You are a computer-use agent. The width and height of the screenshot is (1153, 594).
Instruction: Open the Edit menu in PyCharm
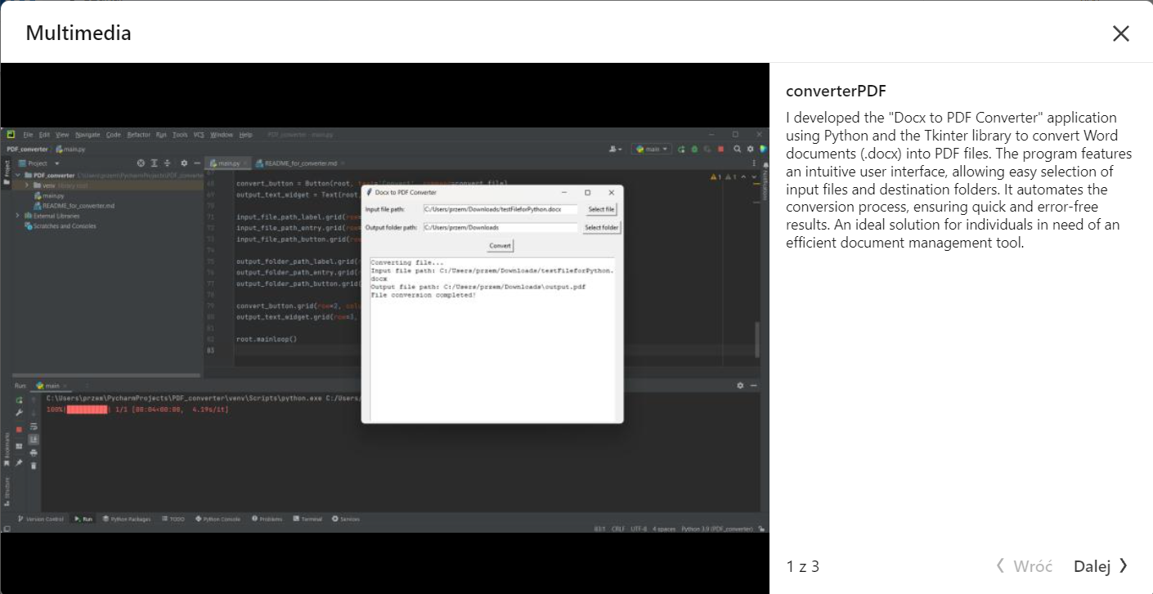tap(44, 135)
